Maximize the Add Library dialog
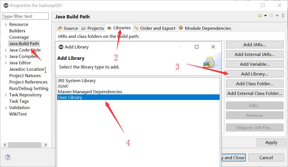 coord(197,47)
